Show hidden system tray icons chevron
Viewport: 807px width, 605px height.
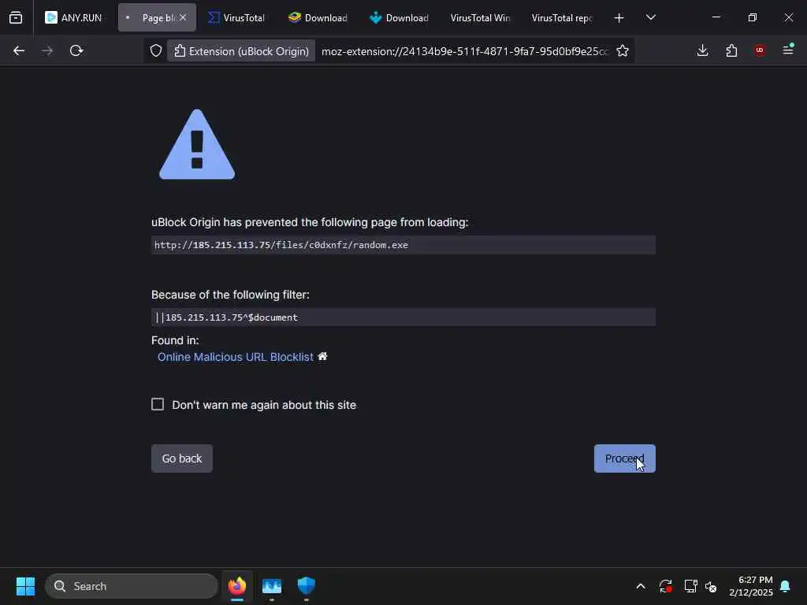pyautogui.click(x=641, y=586)
